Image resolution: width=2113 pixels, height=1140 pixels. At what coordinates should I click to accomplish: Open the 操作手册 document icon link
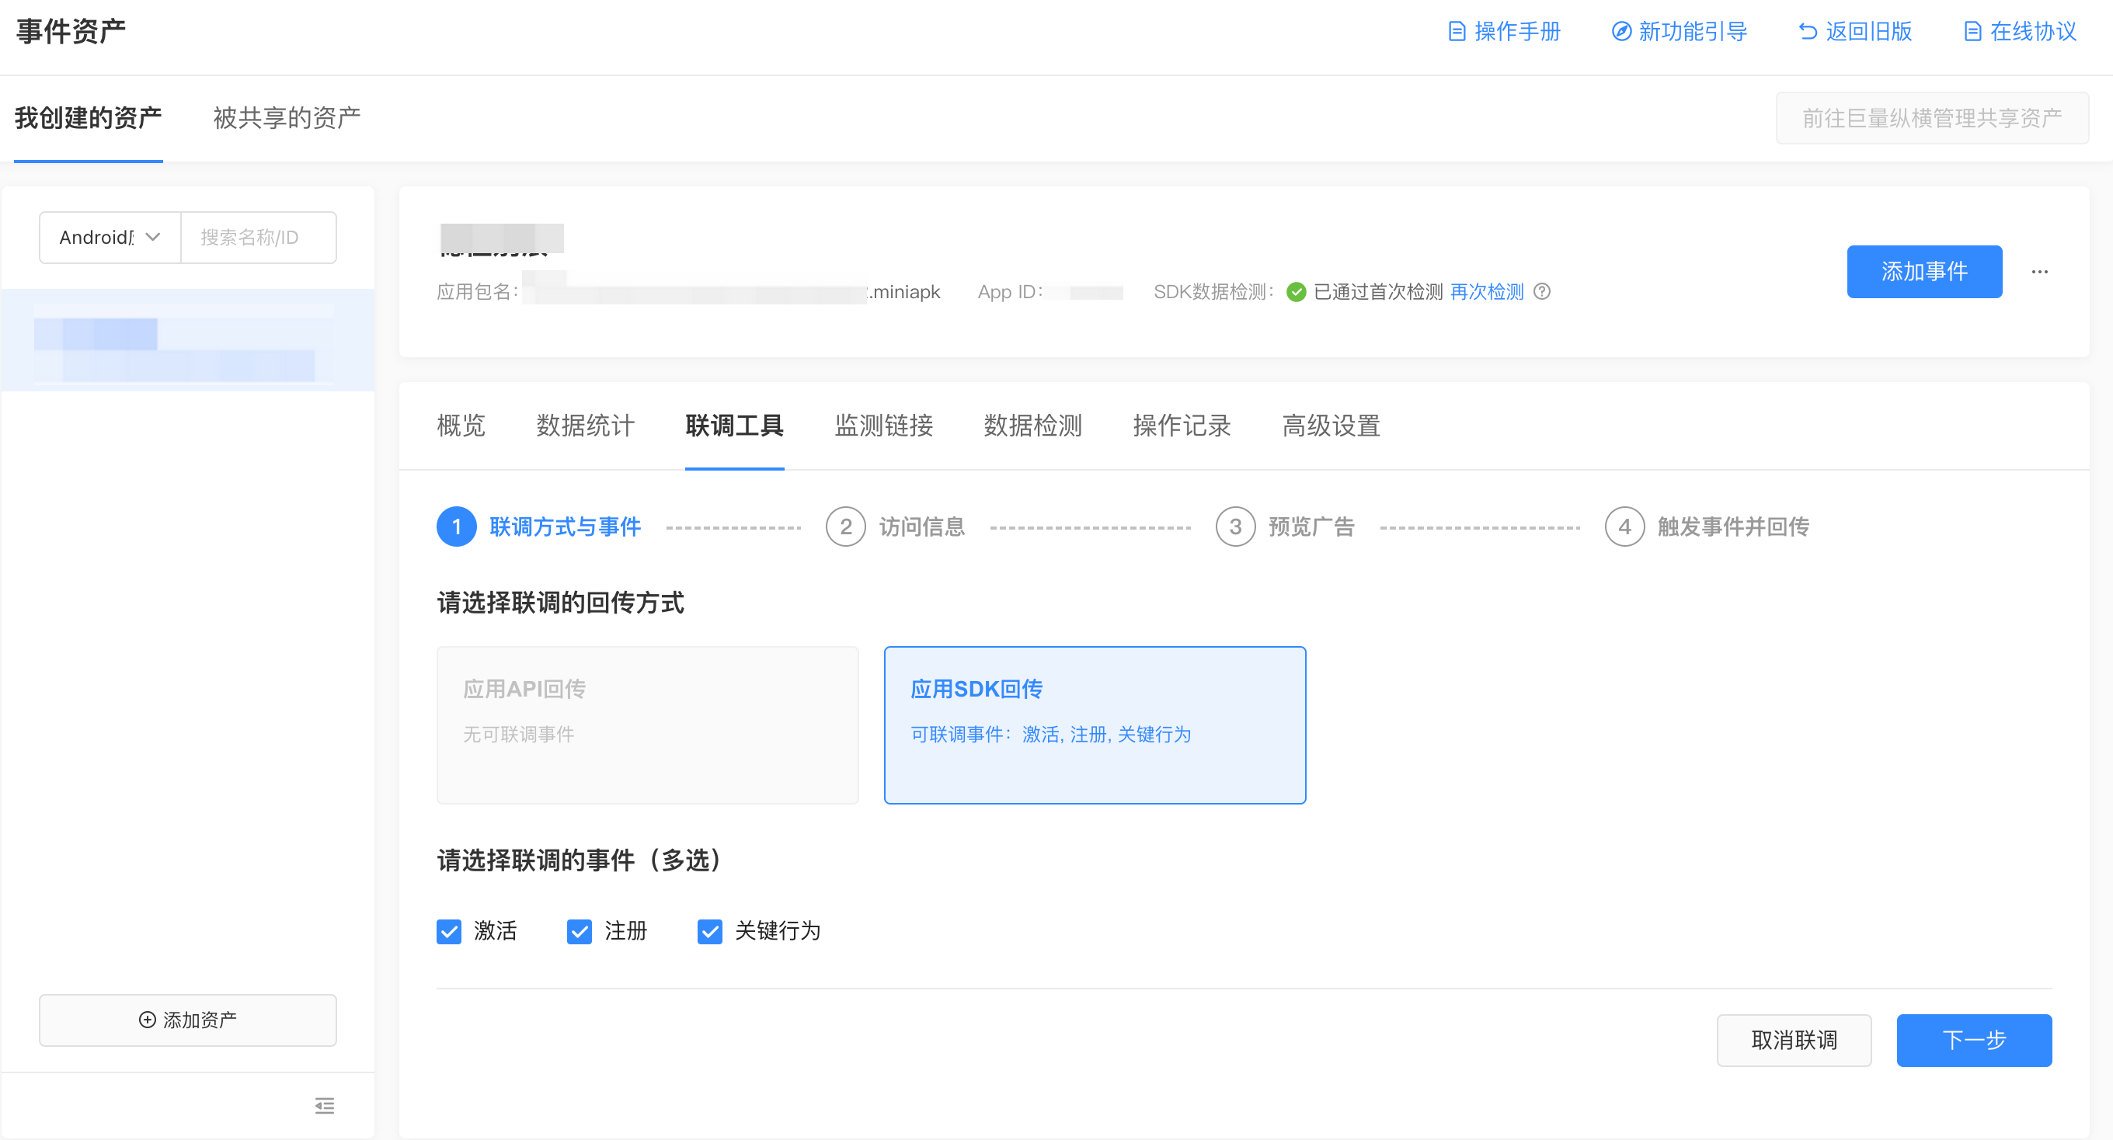(1456, 32)
